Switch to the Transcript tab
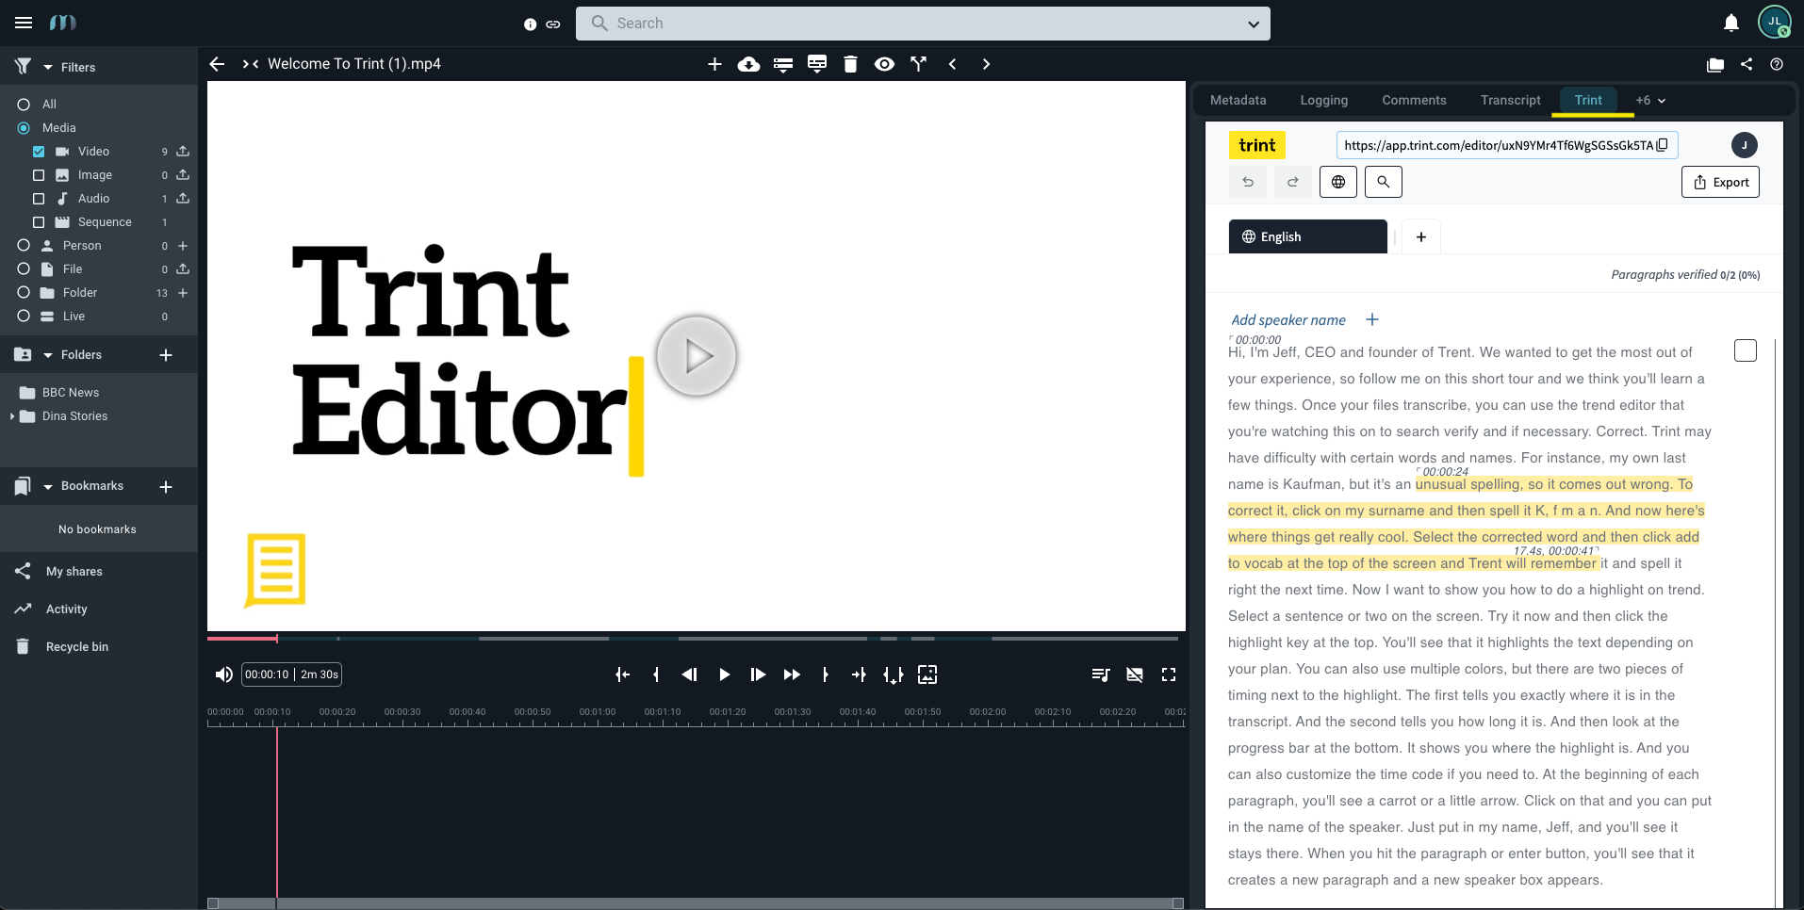This screenshot has width=1804, height=910. coord(1511,101)
